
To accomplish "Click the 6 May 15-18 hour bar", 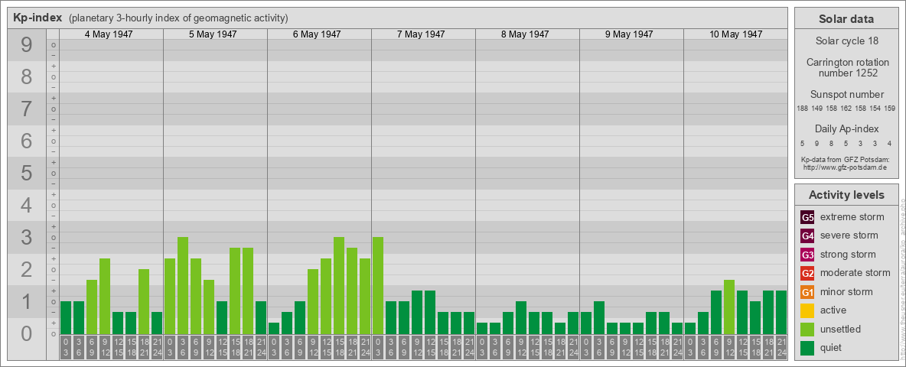I will (338, 285).
